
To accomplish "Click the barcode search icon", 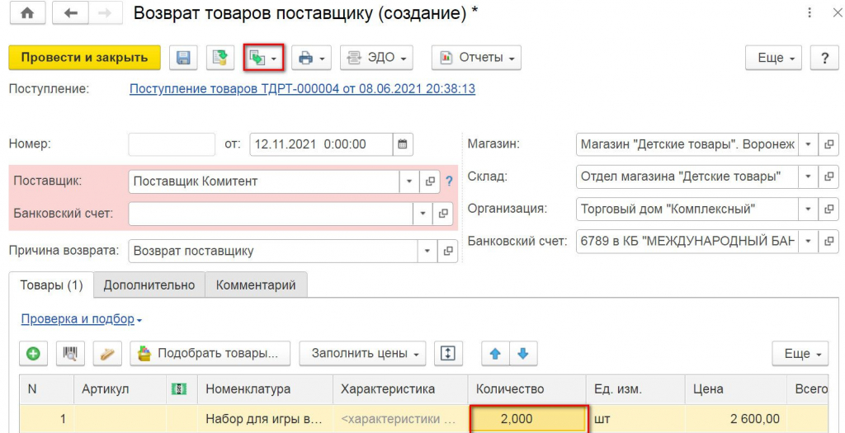I will [70, 354].
